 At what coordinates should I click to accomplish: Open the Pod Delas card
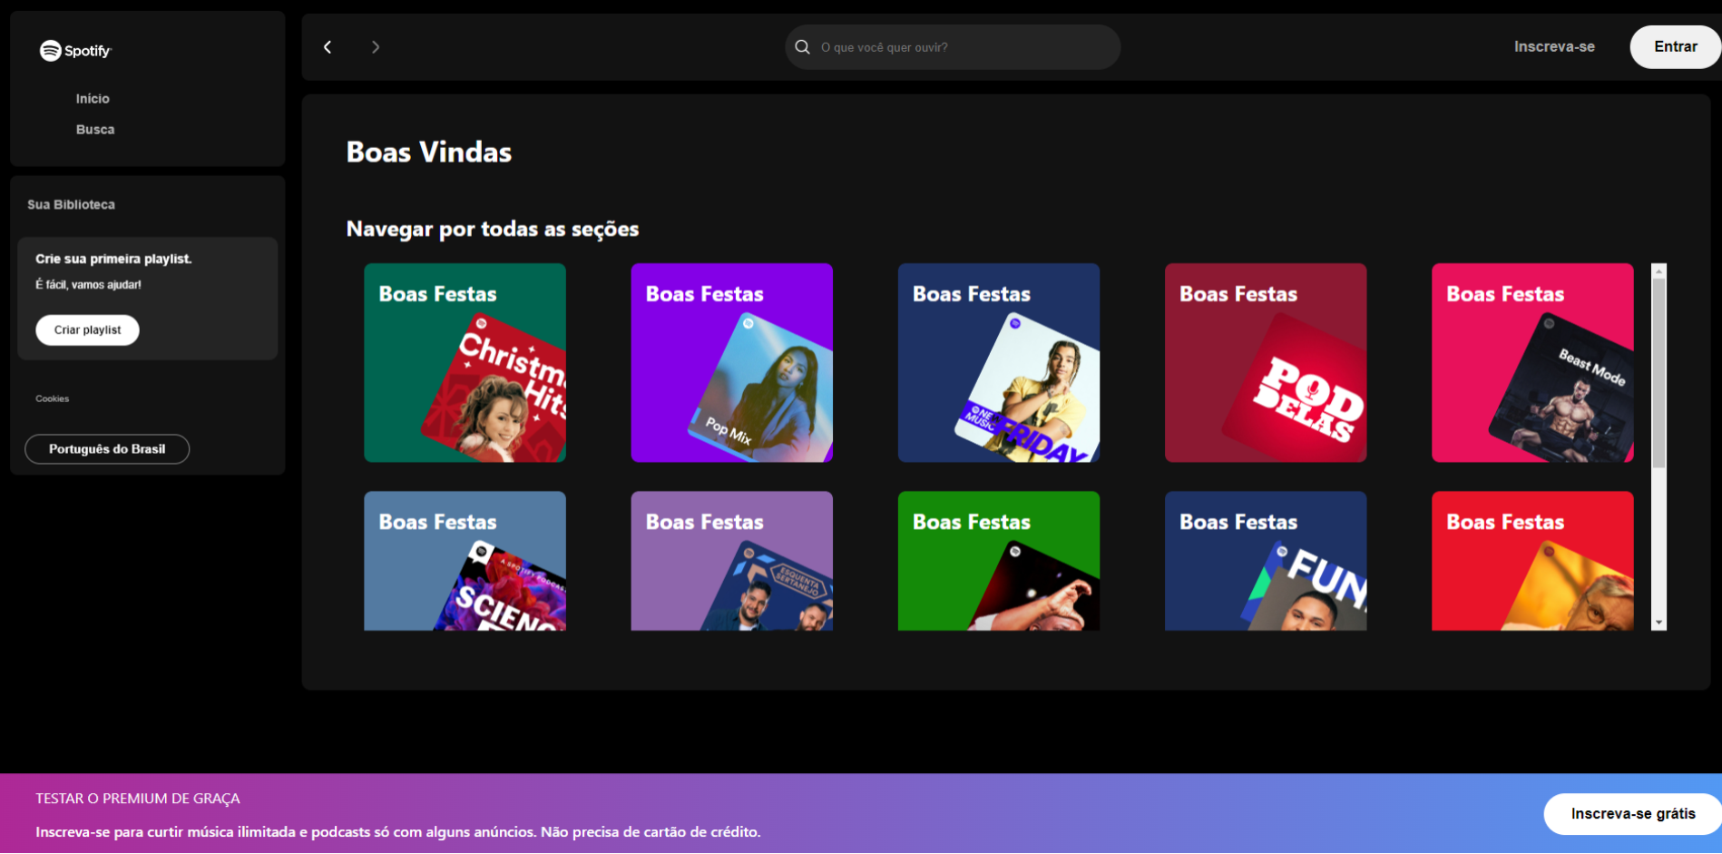click(1265, 363)
